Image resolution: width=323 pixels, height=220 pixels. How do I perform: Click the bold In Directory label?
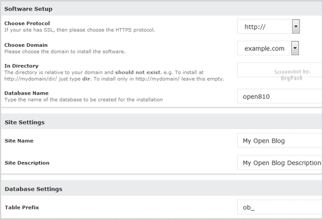click(x=21, y=66)
